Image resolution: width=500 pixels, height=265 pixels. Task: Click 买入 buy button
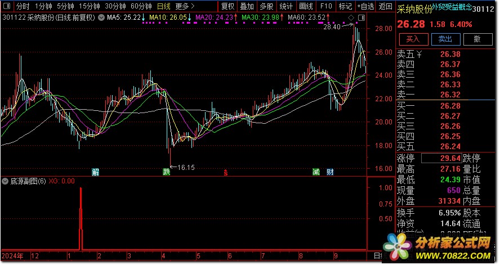pyautogui.click(x=413, y=39)
